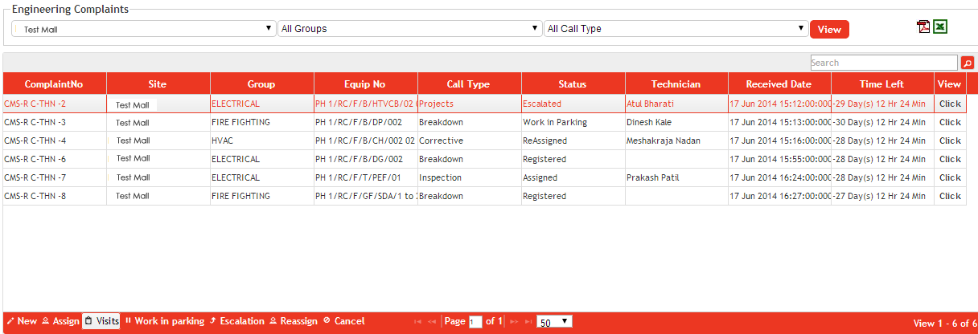Open the Test Mall site dropdown

(144, 29)
